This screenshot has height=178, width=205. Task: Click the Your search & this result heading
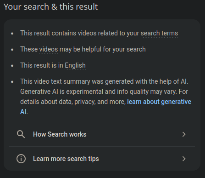pyautogui.click(x=51, y=7)
